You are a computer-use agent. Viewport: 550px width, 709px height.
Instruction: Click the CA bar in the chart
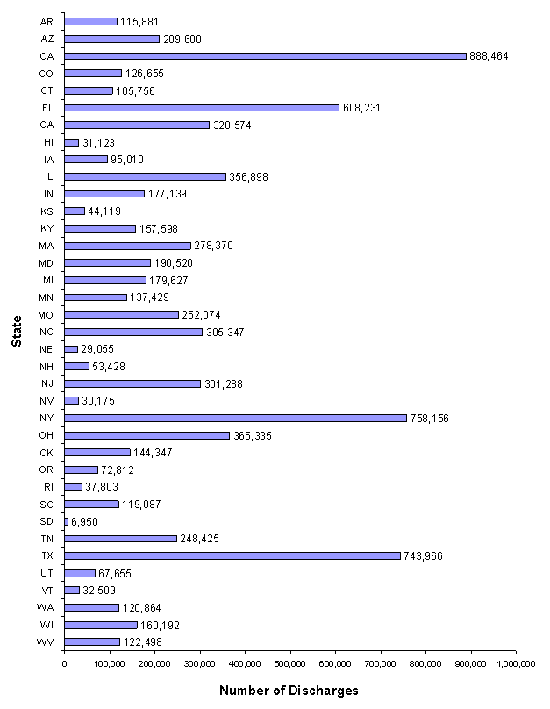pos(265,55)
